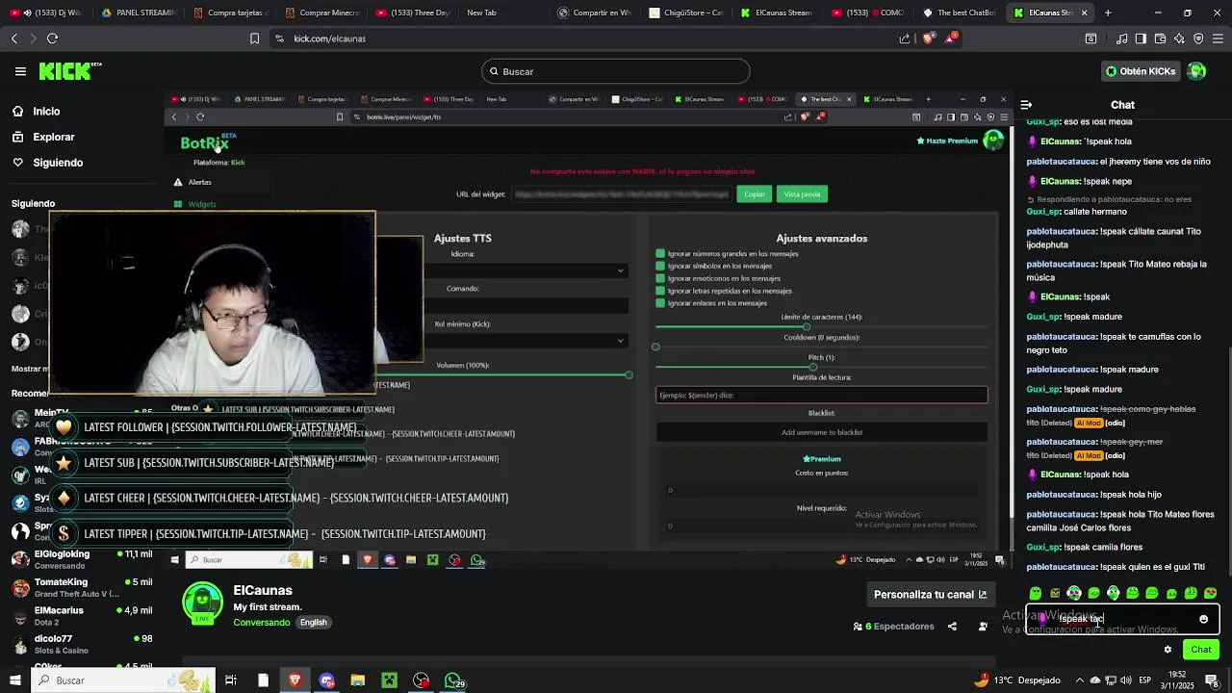Click the green Chat send button

pos(1200,650)
